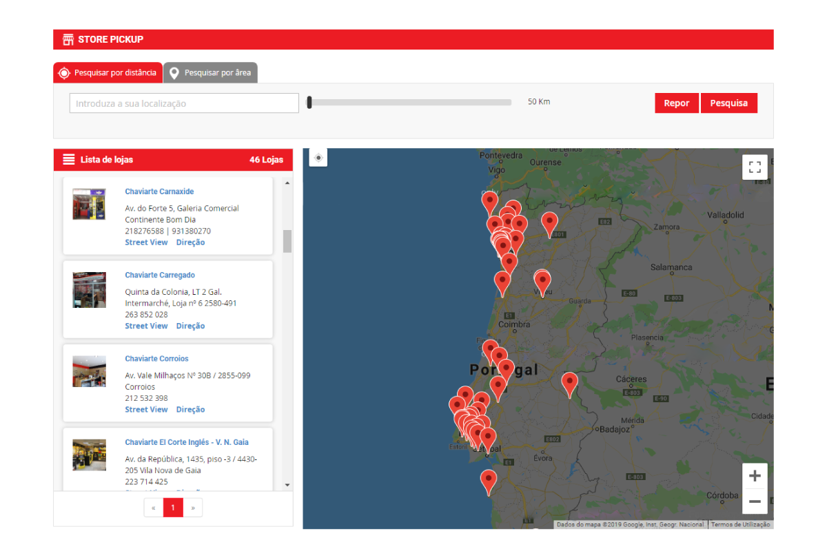Image resolution: width=827 pixels, height=551 pixels.
Task: Open Chaviarte El Corte Inglés - V. N. Gaia
Action: pos(187,442)
